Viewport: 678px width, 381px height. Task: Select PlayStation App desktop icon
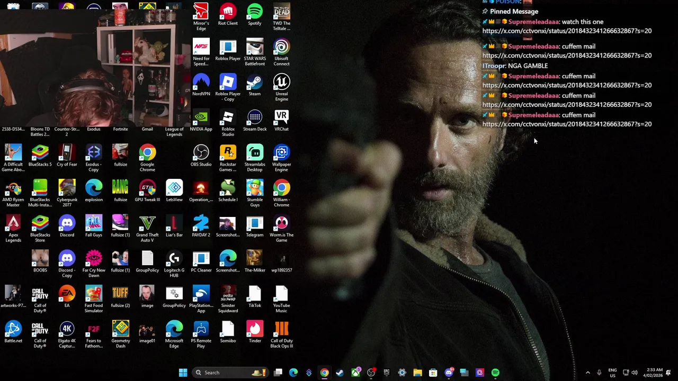pyautogui.click(x=201, y=299)
